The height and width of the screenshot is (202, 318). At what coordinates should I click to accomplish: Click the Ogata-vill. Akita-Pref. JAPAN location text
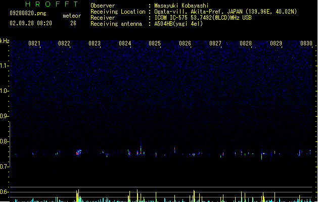click(225, 12)
